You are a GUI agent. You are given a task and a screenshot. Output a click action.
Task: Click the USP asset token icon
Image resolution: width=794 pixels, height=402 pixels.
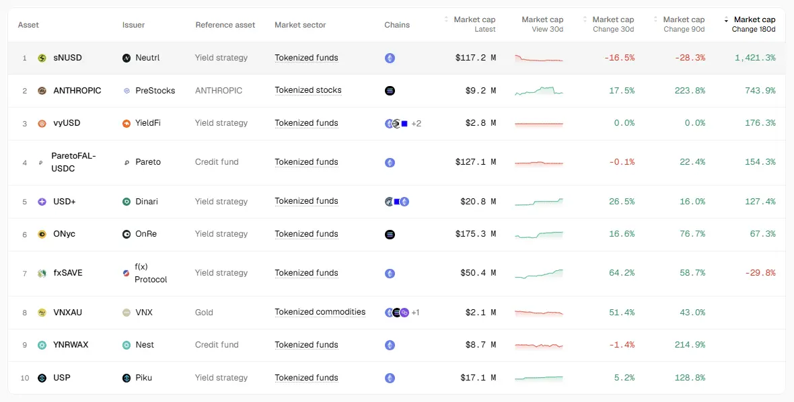(x=42, y=378)
